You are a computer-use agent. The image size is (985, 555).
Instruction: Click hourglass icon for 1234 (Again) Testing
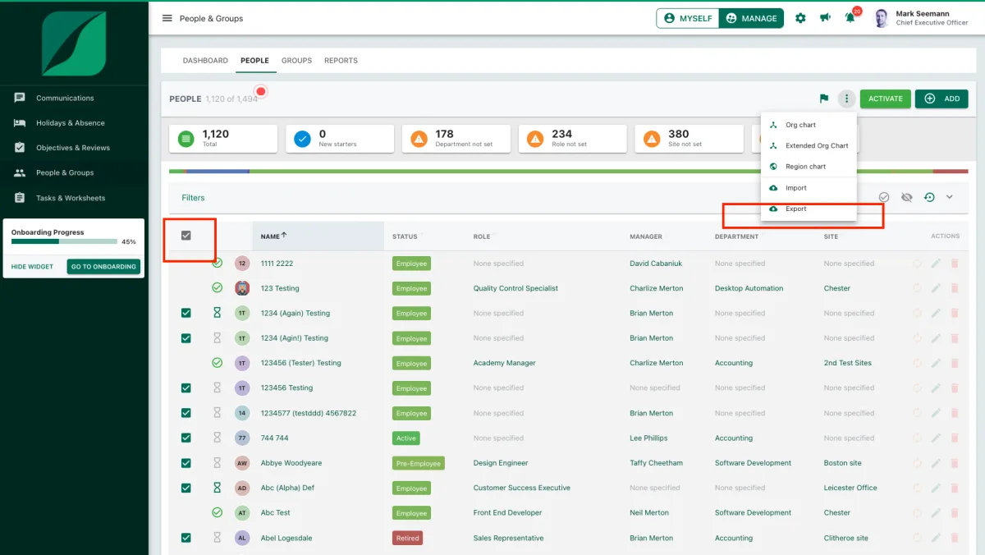218,313
